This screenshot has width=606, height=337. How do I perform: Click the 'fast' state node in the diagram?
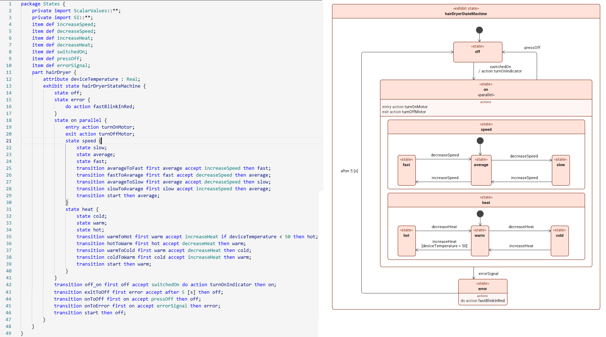tap(406, 170)
